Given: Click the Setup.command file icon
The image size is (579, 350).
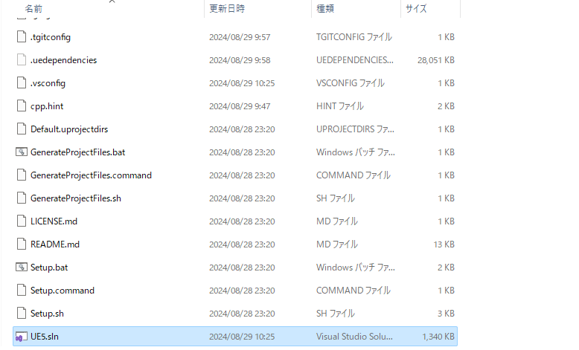Looking at the screenshot, I should coord(22,291).
